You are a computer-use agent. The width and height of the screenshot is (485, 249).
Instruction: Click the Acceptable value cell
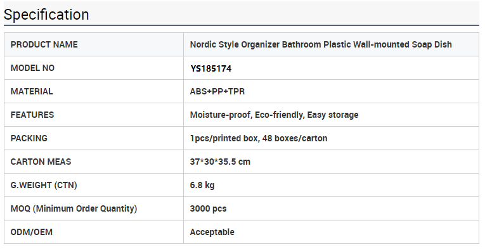(x=332, y=232)
